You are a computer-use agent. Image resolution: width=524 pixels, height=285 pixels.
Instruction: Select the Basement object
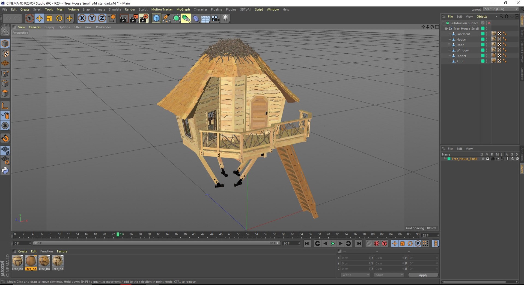point(463,34)
